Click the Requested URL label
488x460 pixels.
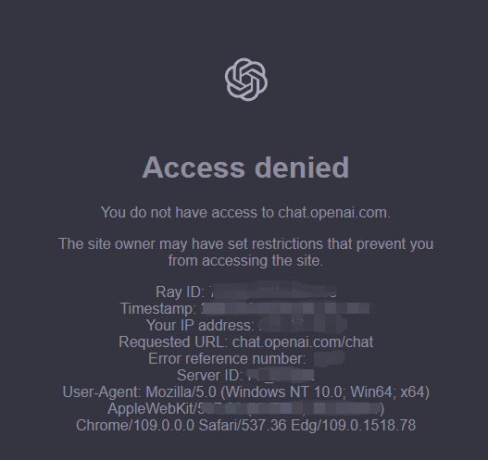(174, 342)
